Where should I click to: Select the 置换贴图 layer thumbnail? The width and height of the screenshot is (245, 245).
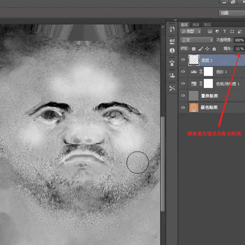point(194,96)
